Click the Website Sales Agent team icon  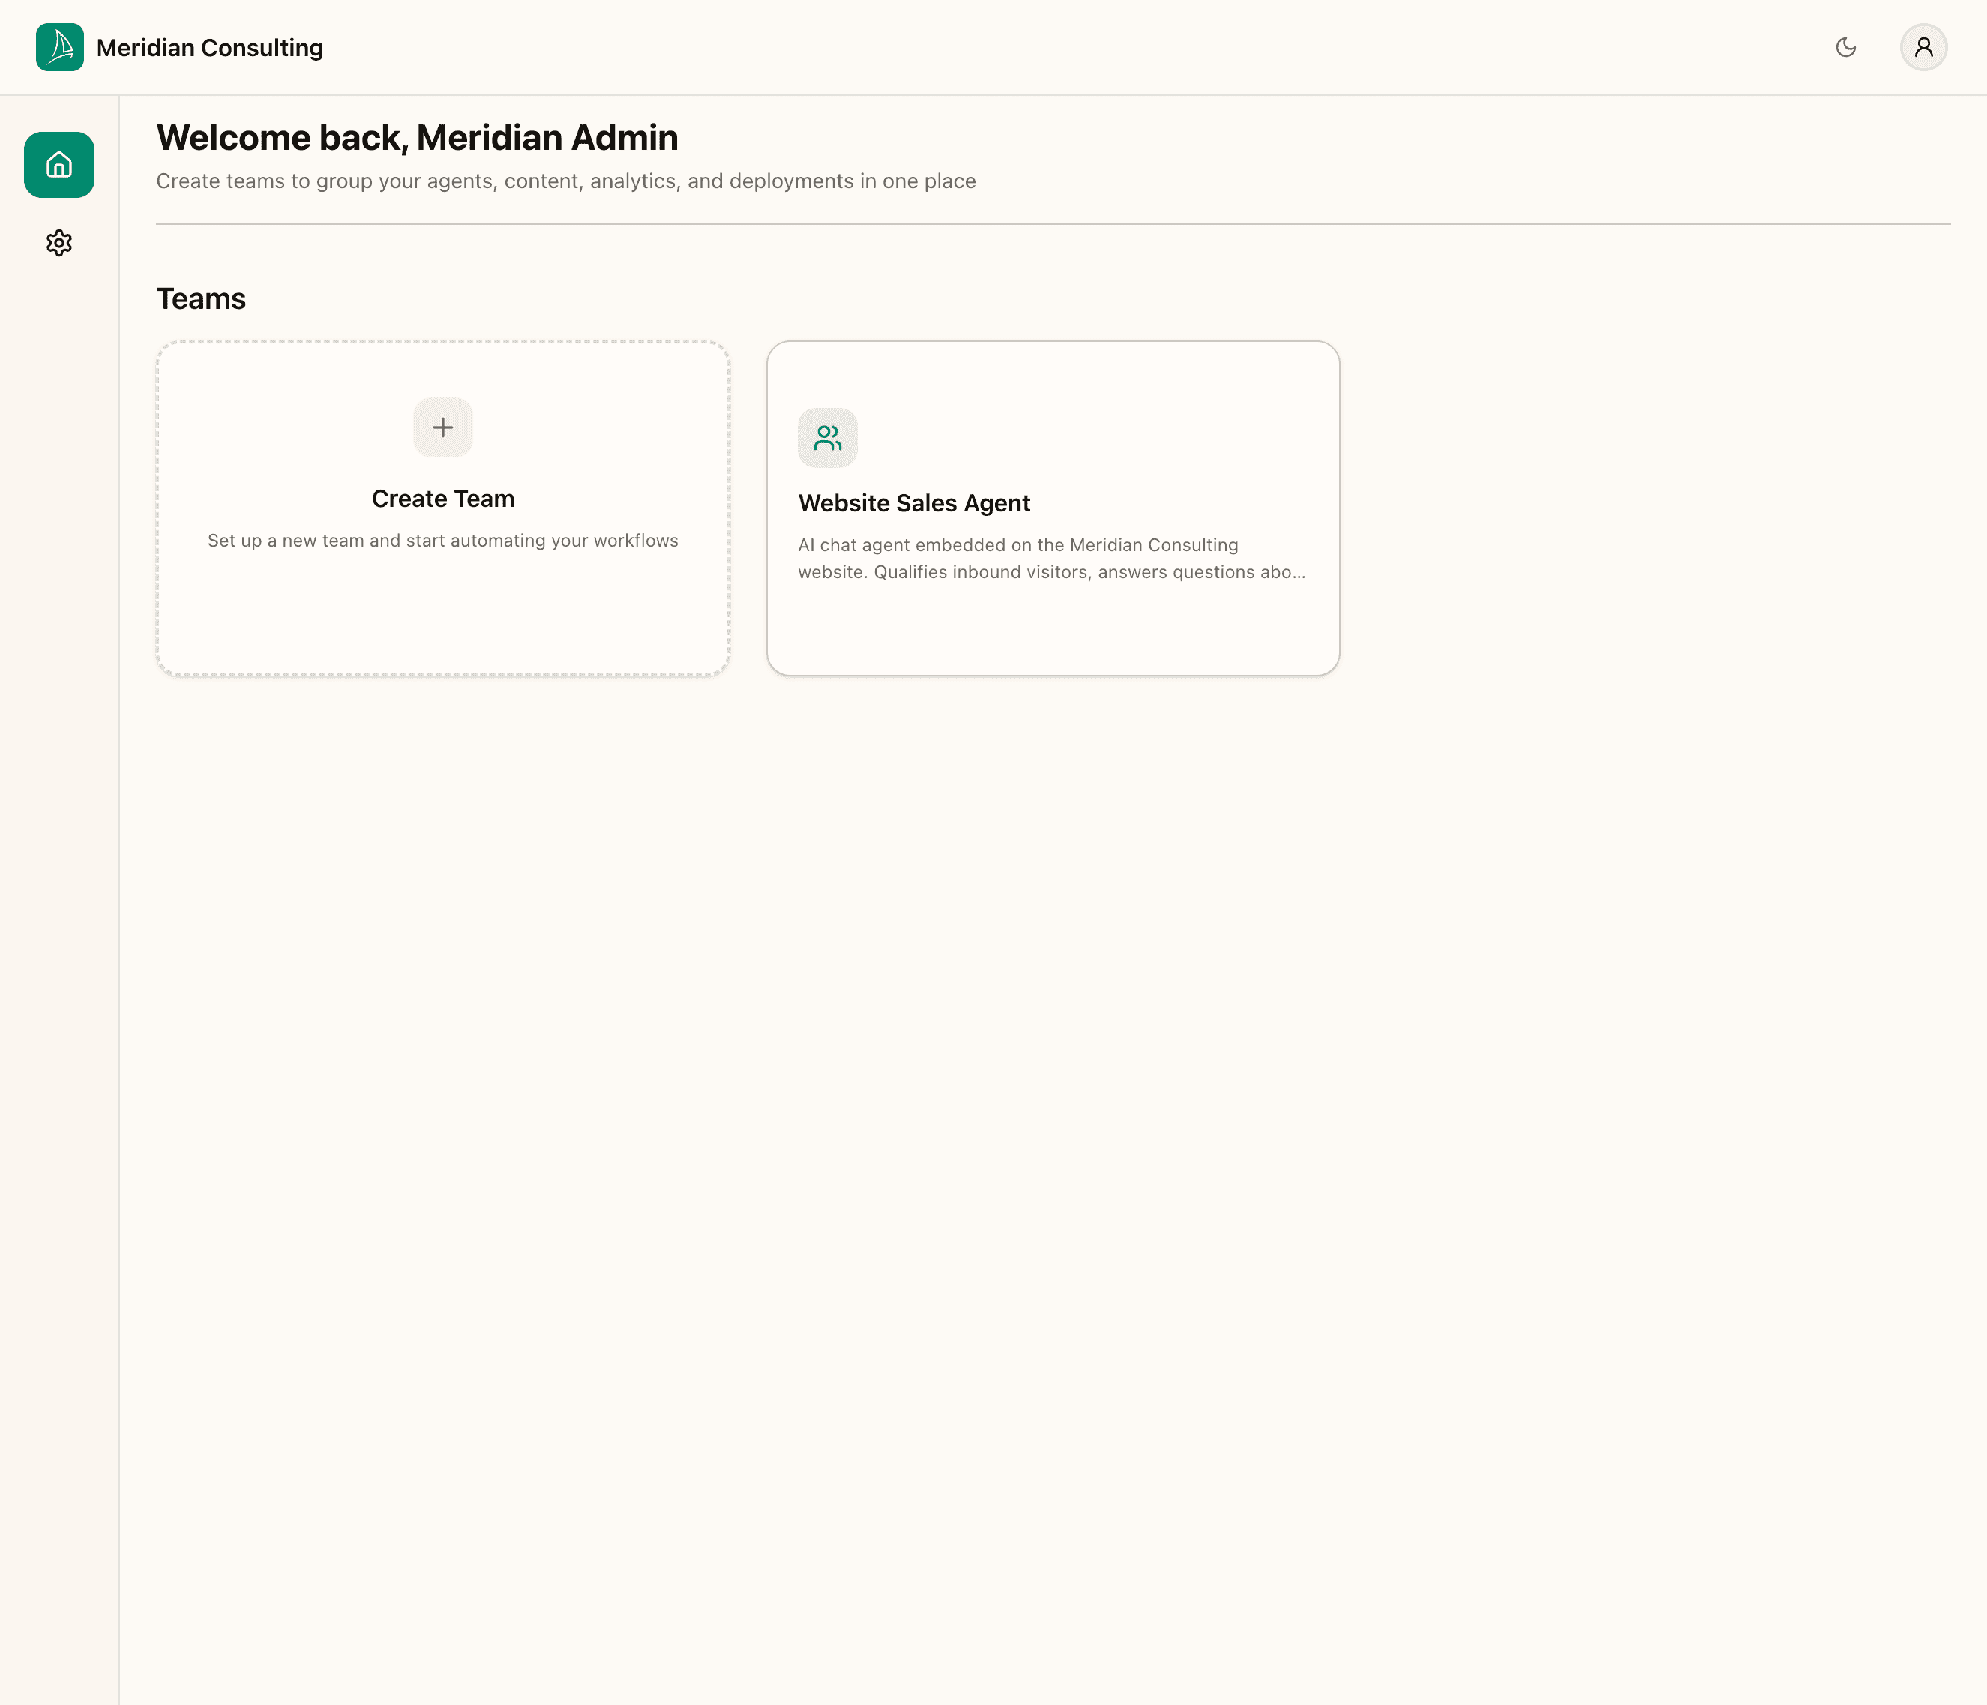(x=828, y=438)
